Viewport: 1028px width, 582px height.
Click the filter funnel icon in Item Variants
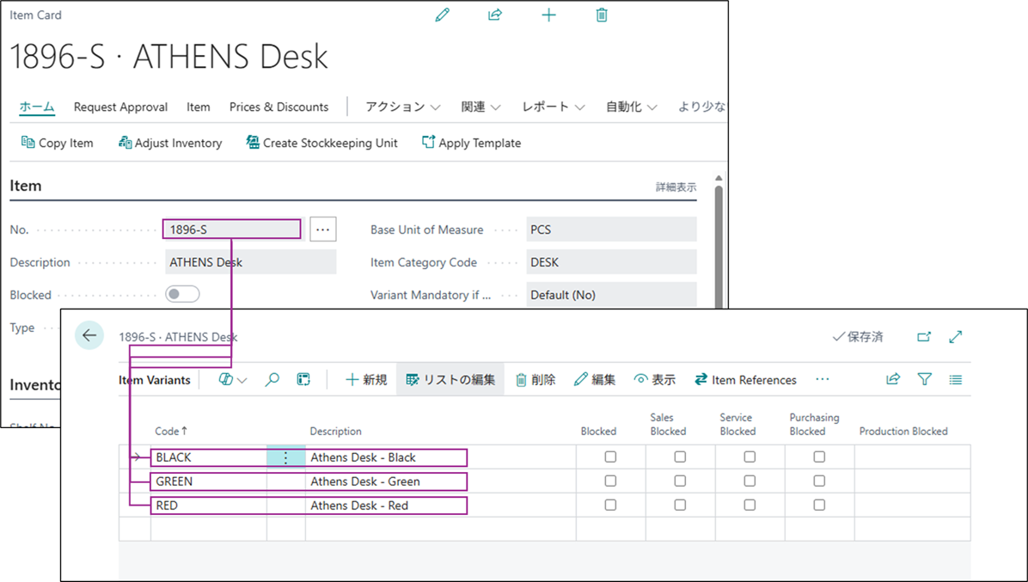point(924,379)
